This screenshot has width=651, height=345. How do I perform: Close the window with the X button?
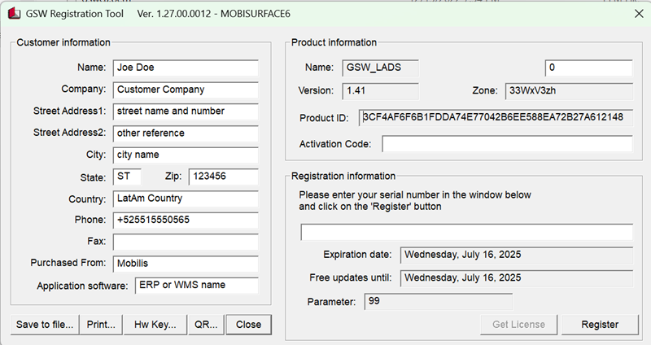coord(638,13)
